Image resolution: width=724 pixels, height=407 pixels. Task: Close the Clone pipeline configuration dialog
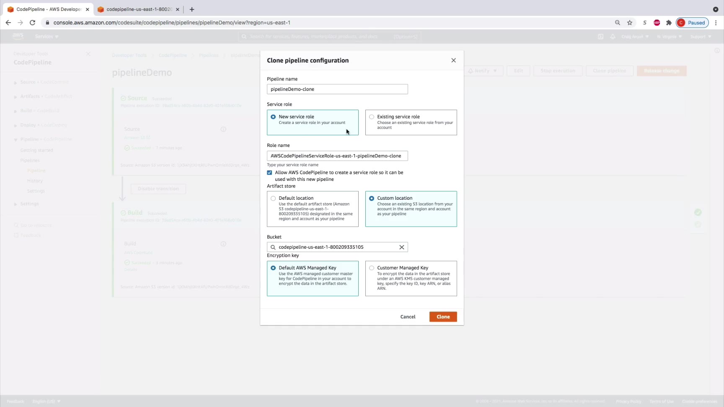(x=453, y=60)
